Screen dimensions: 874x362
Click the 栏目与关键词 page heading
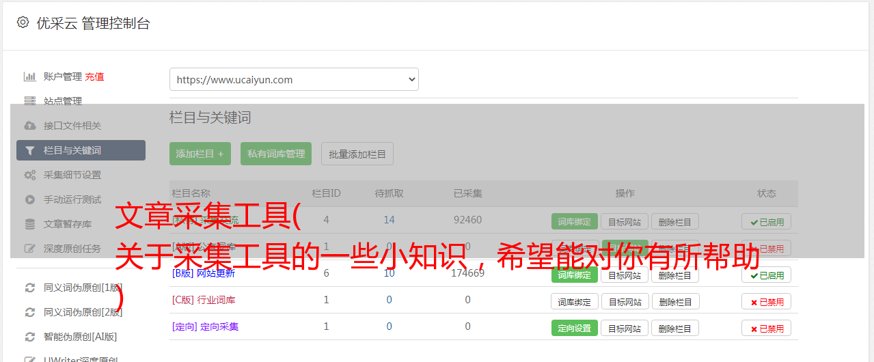click(210, 117)
